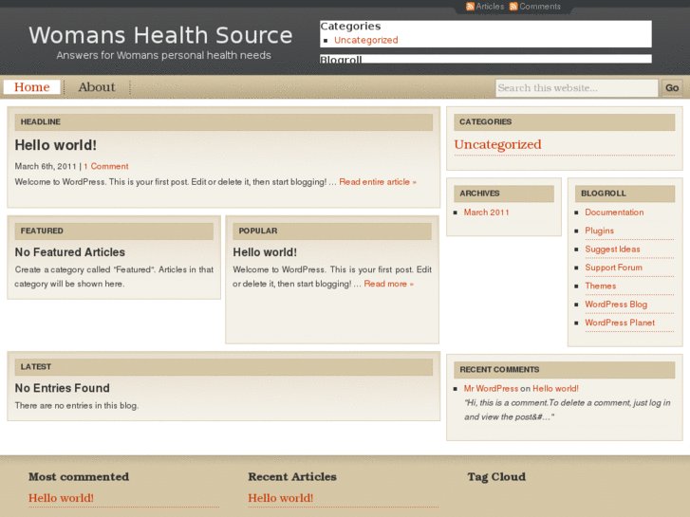
Task: Open the WordPress Blog link
Action: (616, 305)
